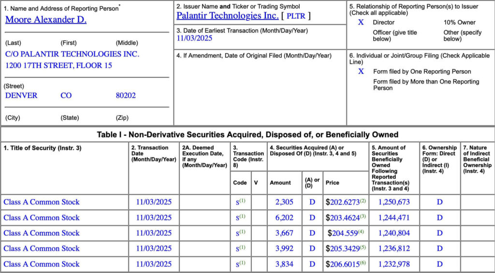Select the DENVER city text
This screenshot has height=273, width=495.
pyautogui.click(x=21, y=96)
